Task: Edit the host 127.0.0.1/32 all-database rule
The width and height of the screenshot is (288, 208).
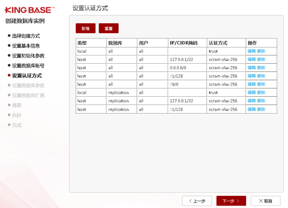Action: [251, 59]
